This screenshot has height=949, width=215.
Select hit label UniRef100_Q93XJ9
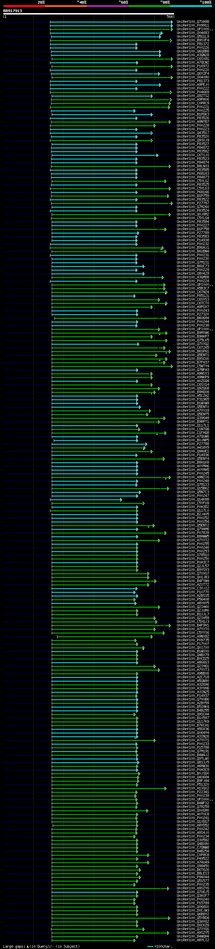click(x=193, y=140)
